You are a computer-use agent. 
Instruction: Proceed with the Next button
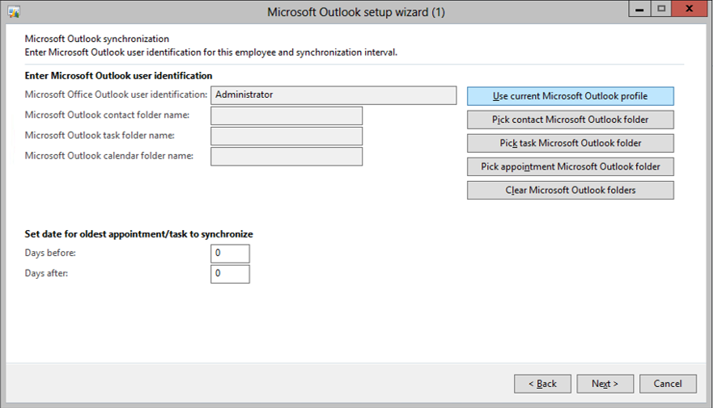(605, 383)
